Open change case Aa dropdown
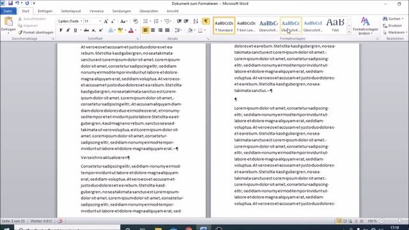The width and height of the screenshot is (409, 230). point(123,21)
